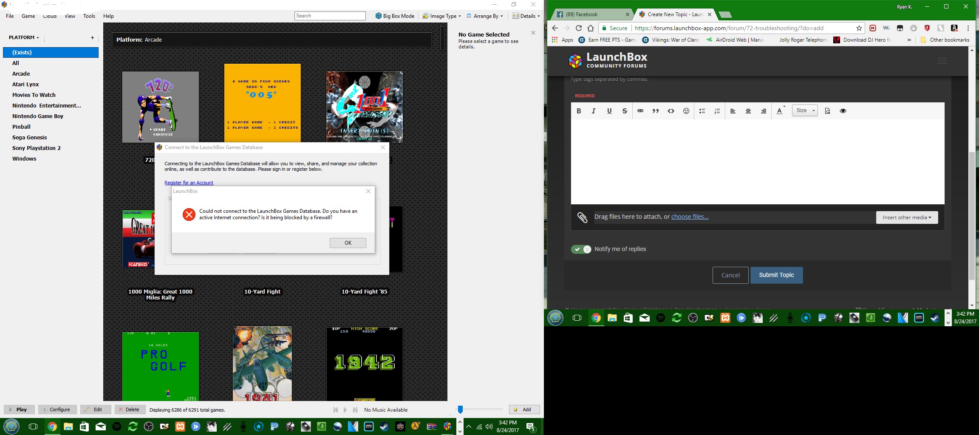The width and height of the screenshot is (979, 435).
Task: Open the View menu in LaunchBox
Action: [70, 16]
